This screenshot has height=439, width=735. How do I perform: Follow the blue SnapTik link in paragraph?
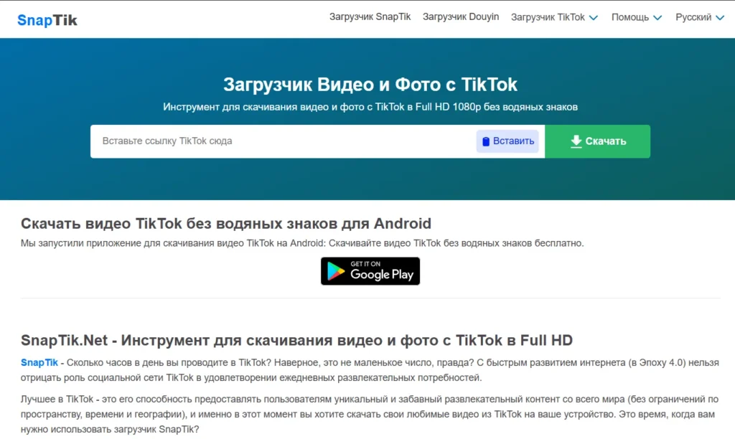39,362
